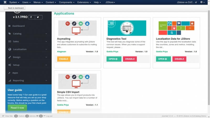Click the Localisation globe icon
Screen dimensions: 210x118
tap(10, 49)
